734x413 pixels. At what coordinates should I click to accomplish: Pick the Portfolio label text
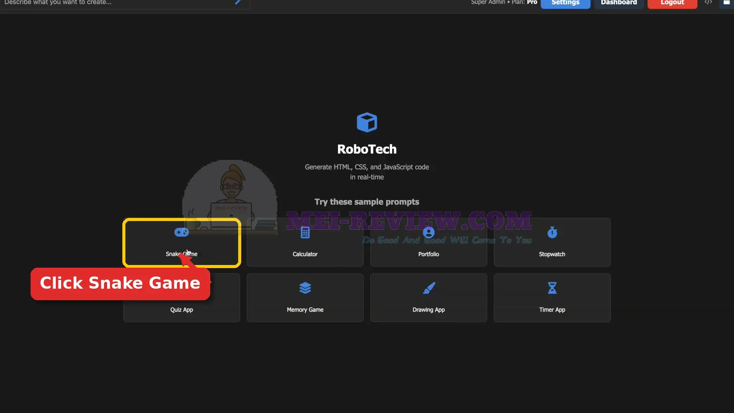point(429,254)
